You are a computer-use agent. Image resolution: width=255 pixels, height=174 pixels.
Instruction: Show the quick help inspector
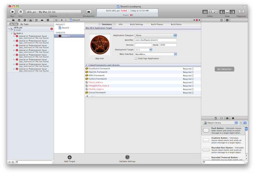tap(227, 20)
